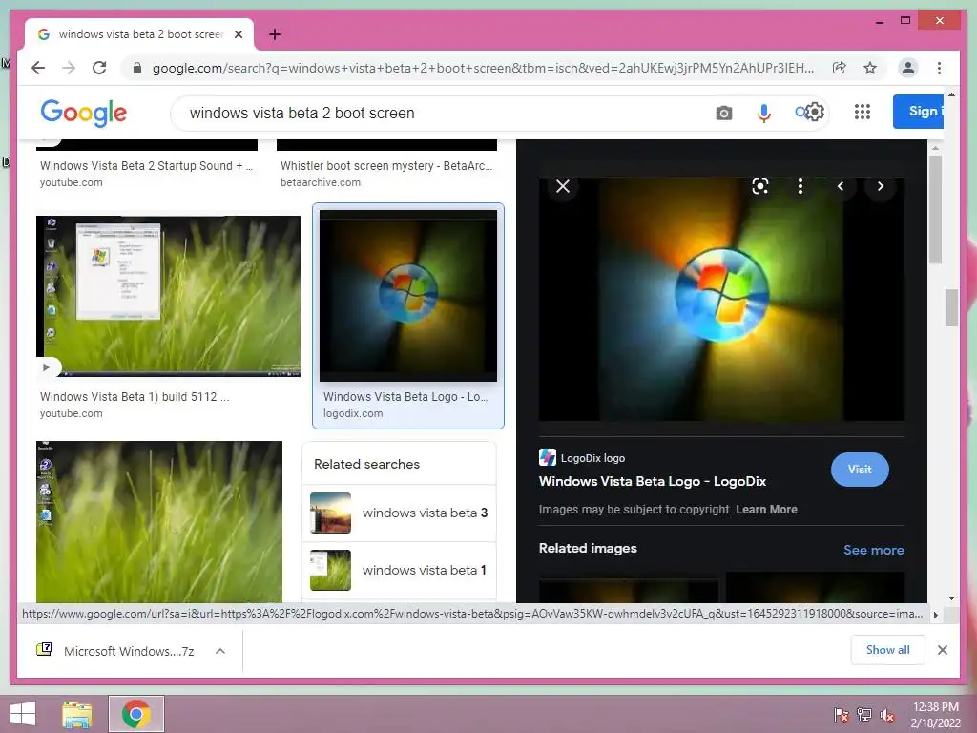
Task: Close the downloads bar
Action: (x=942, y=650)
